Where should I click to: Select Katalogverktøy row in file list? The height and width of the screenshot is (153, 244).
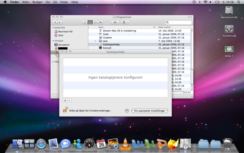139,44
